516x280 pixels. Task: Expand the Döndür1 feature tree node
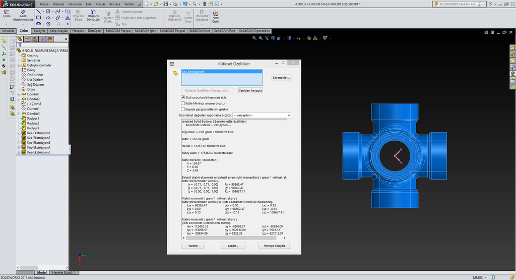tap(19, 94)
